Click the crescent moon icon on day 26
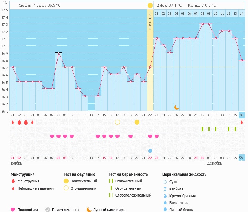This screenshot has width=248, height=212. click(x=176, y=107)
